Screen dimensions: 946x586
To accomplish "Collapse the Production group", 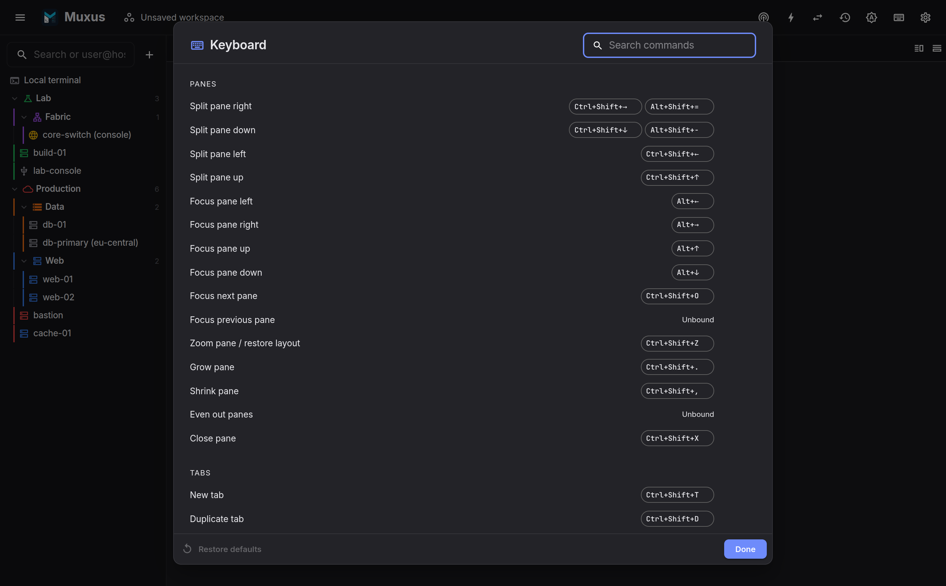I will tap(15, 189).
